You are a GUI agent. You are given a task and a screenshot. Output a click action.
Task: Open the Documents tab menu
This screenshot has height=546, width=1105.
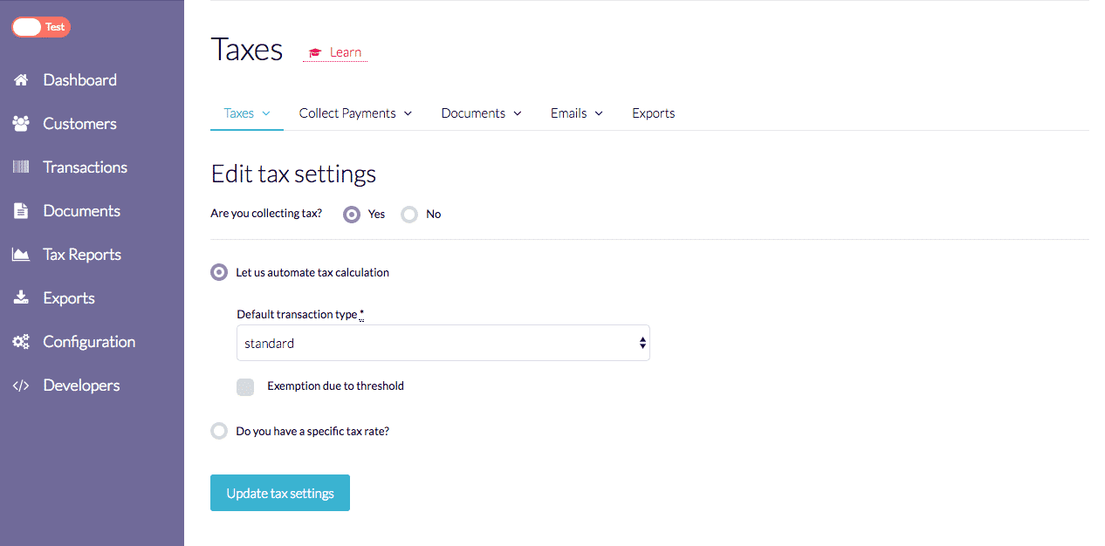(x=481, y=113)
